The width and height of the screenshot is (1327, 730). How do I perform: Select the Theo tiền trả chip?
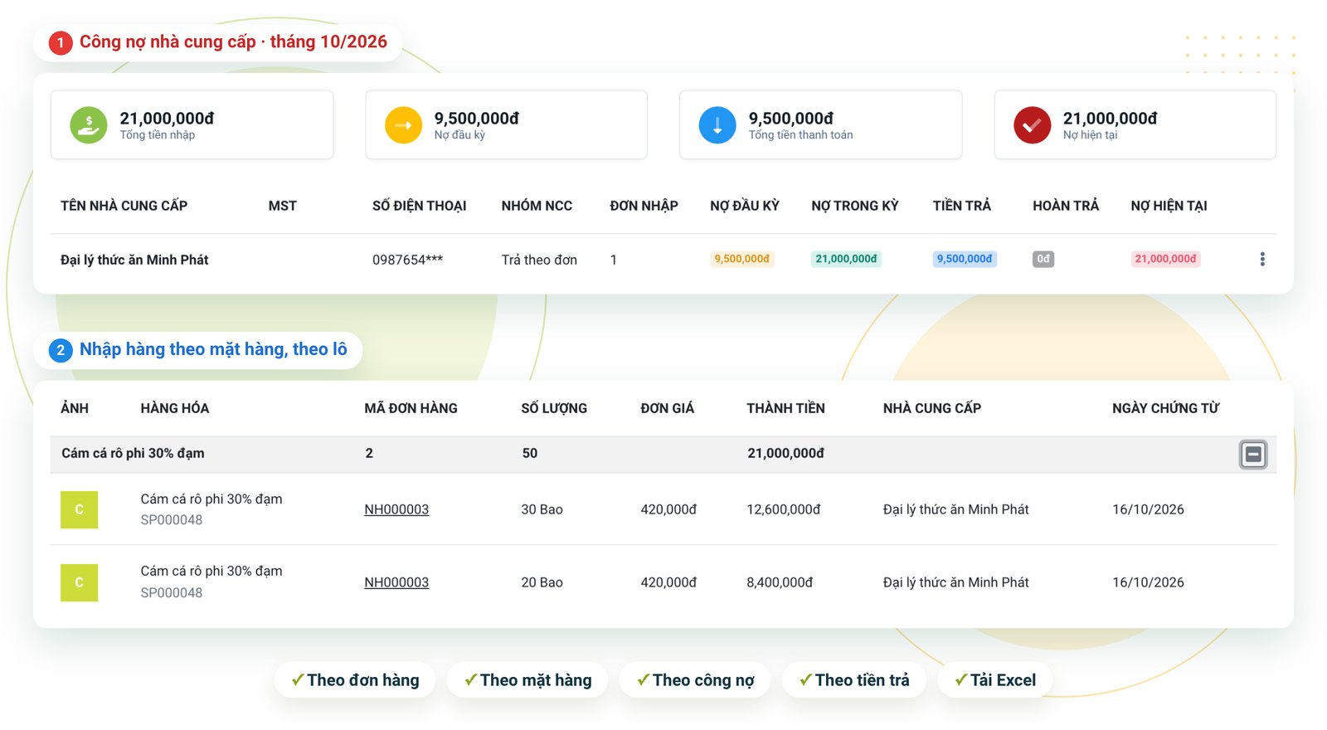click(854, 680)
